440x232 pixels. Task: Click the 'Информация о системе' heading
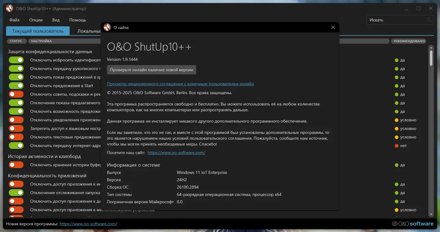click(x=134, y=165)
